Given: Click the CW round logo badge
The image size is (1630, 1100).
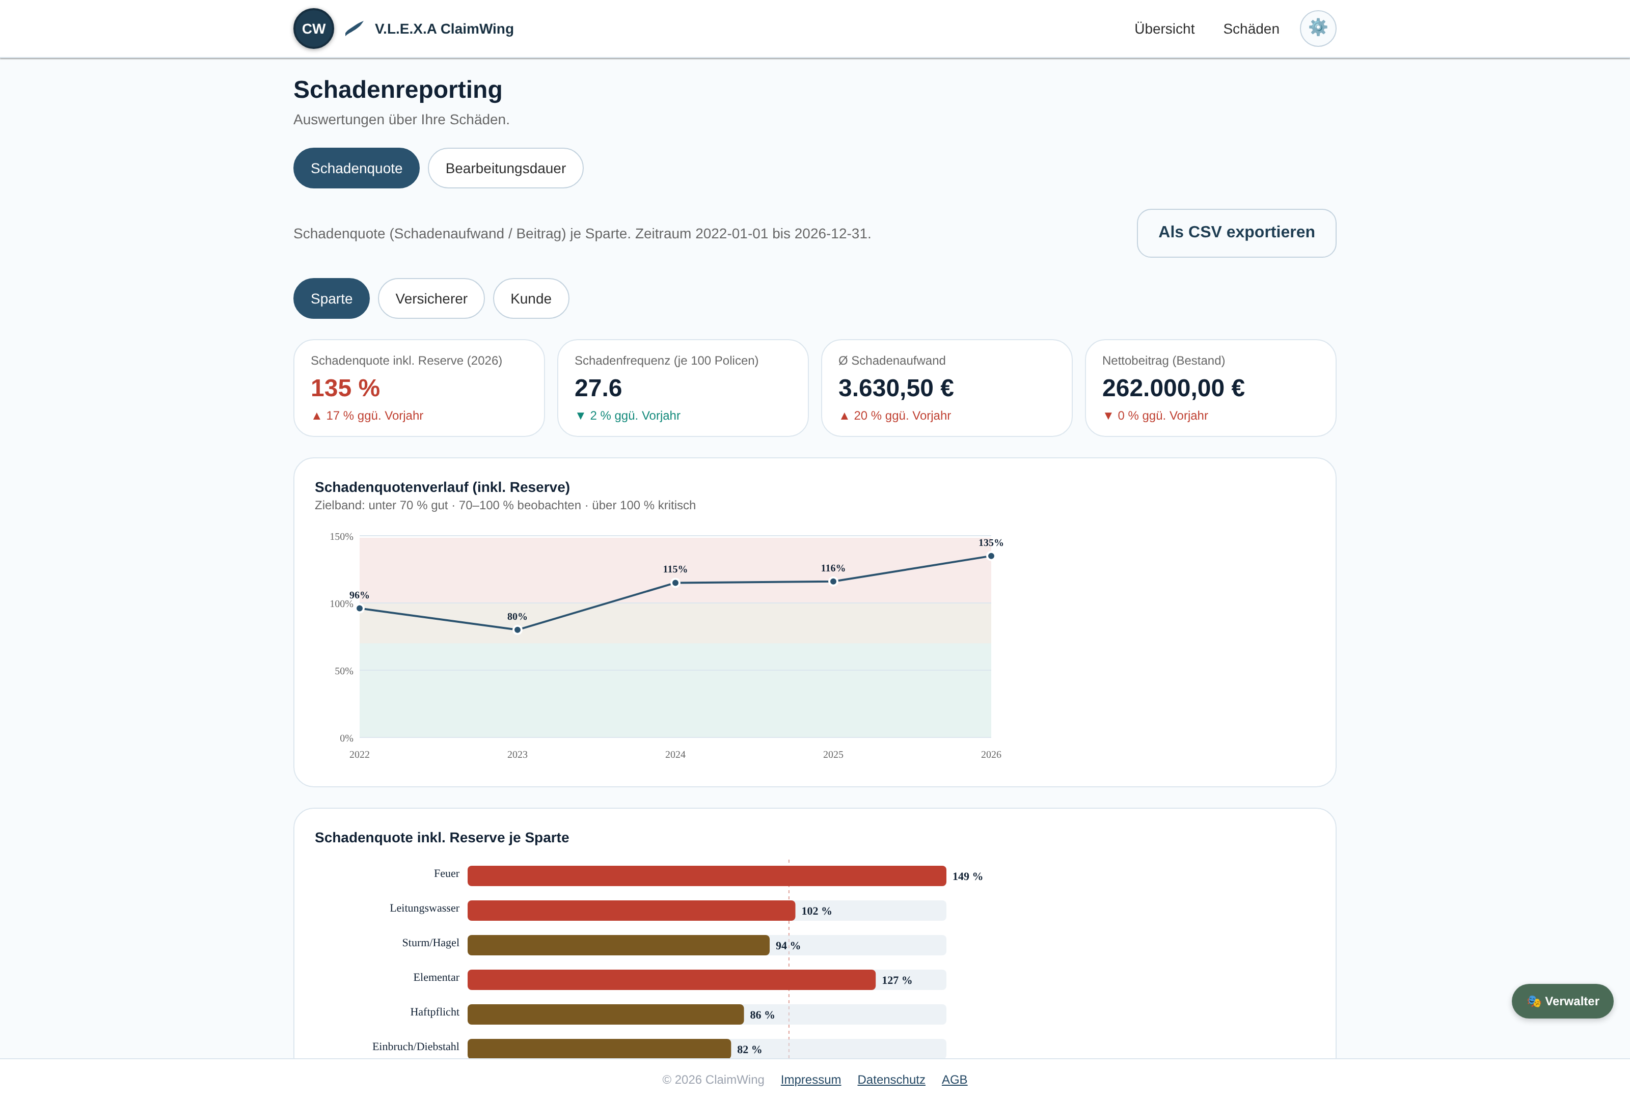Looking at the screenshot, I should (313, 29).
